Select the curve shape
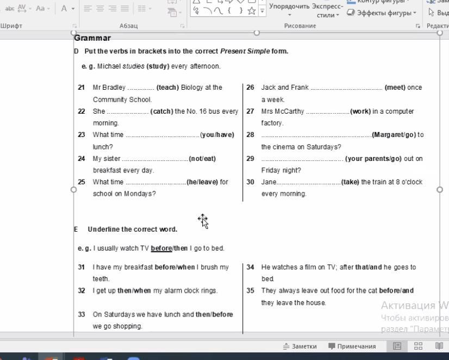Screen dimensions: 449x360 [x=218, y=11]
